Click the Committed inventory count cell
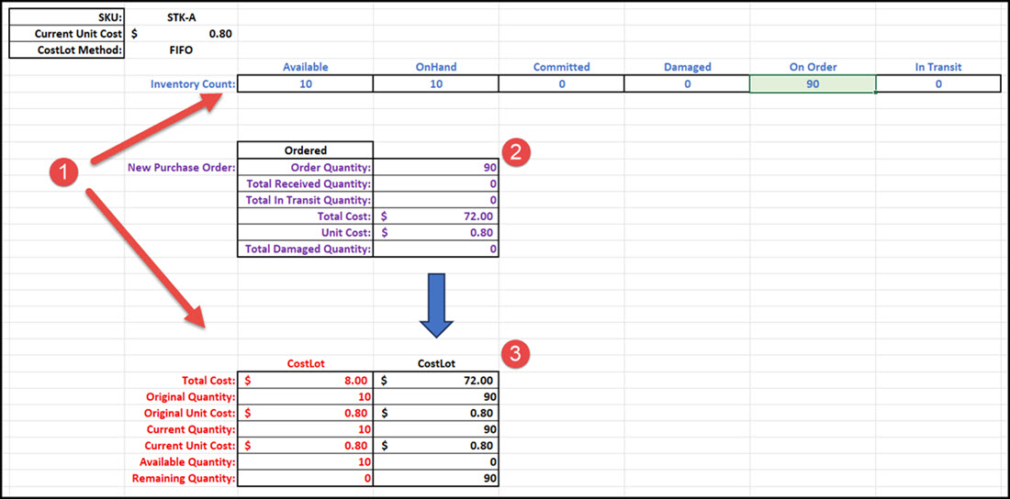This screenshot has width=1010, height=499. pyautogui.click(x=561, y=83)
